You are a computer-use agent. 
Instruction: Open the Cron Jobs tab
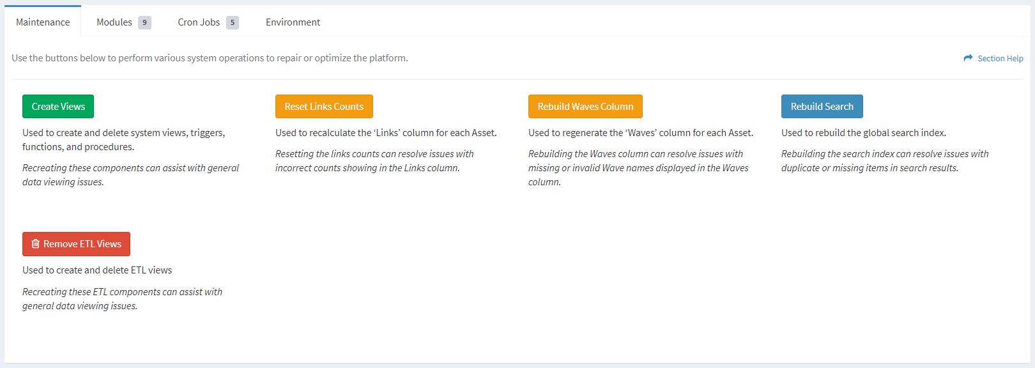(199, 22)
